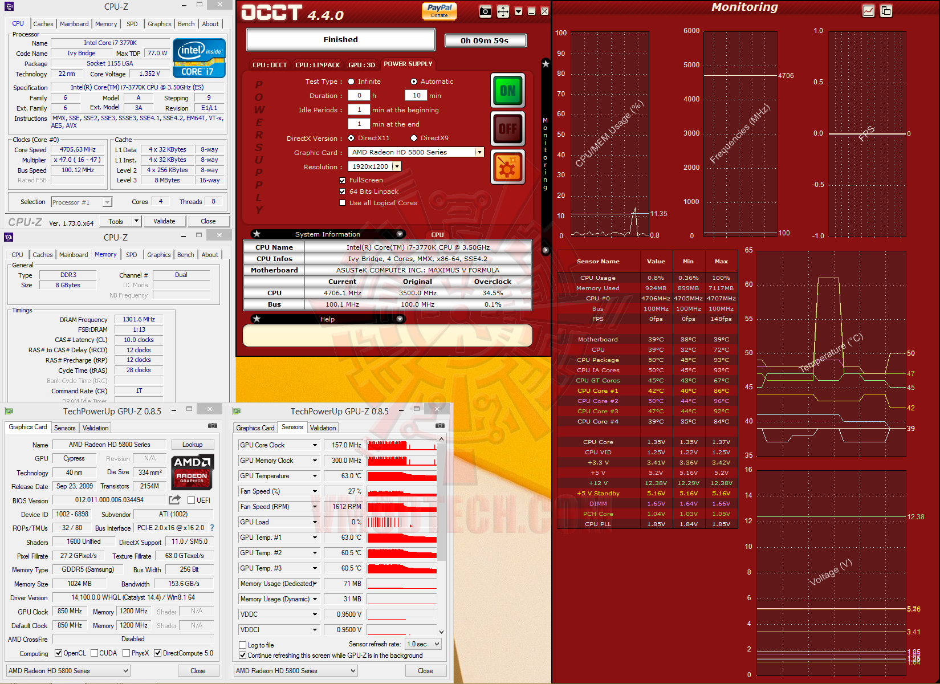Open OCCT settings via the orange gear icon
940x684 pixels.
point(507,167)
